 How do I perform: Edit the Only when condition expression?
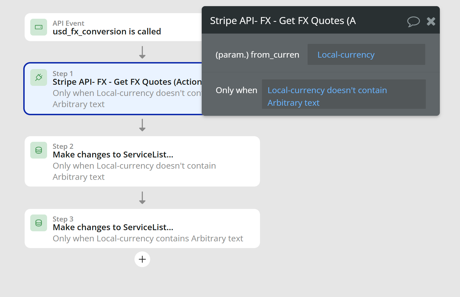coord(344,94)
